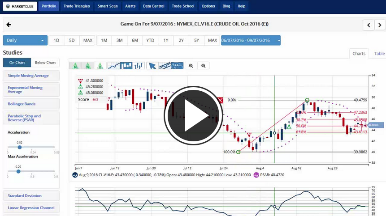Switch to line chart style
The image size is (386, 216).
coord(114,66)
